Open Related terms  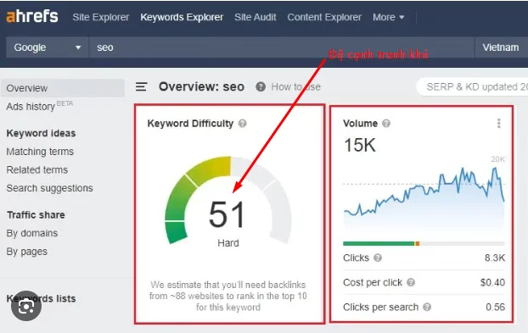pyautogui.click(x=37, y=169)
